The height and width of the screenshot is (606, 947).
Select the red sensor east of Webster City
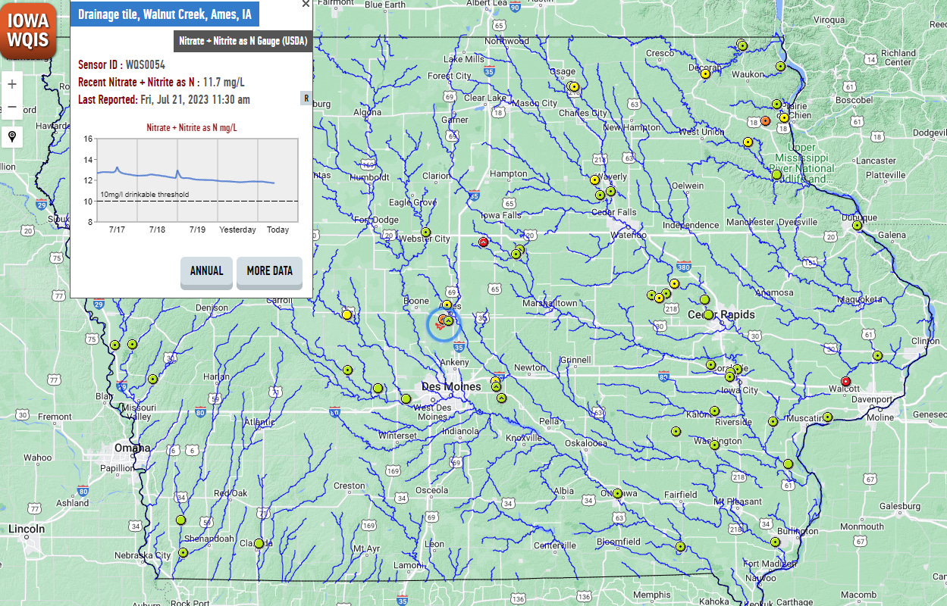[x=483, y=242]
